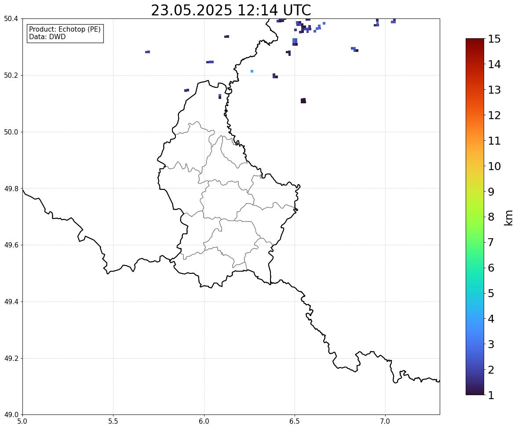
Task: Click the longitude axis label '5.5'
Action: click(x=113, y=422)
